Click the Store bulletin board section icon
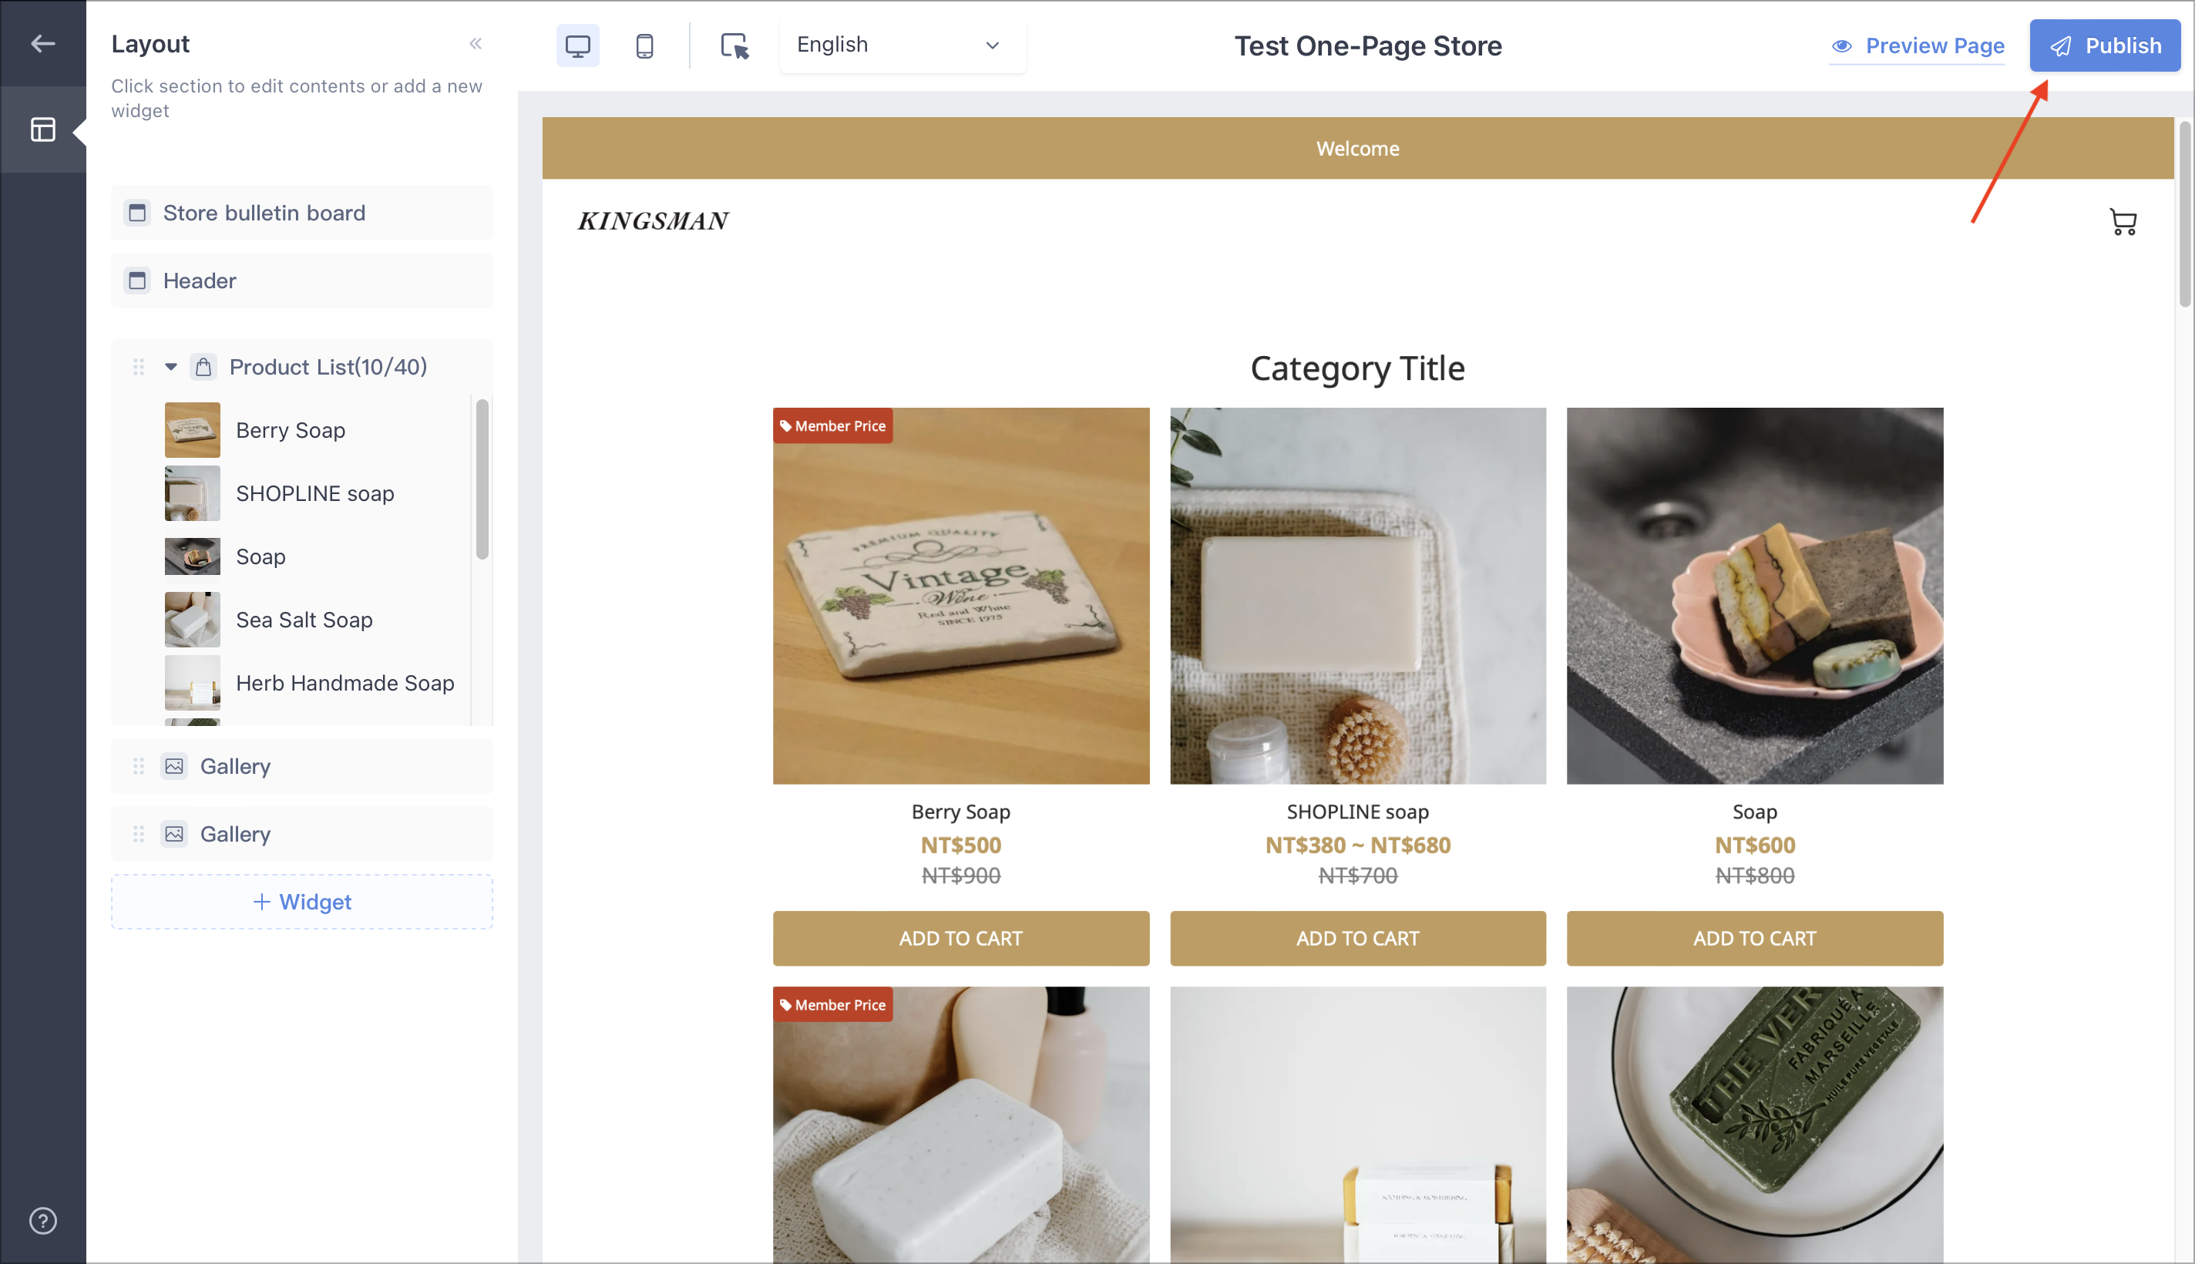Screen dimensions: 2195x1264 pyautogui.click(x=137, y=213)
